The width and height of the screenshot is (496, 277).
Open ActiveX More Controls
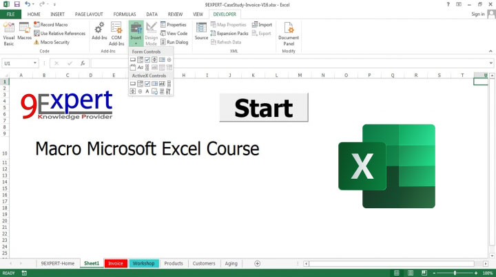click(169, 91)
